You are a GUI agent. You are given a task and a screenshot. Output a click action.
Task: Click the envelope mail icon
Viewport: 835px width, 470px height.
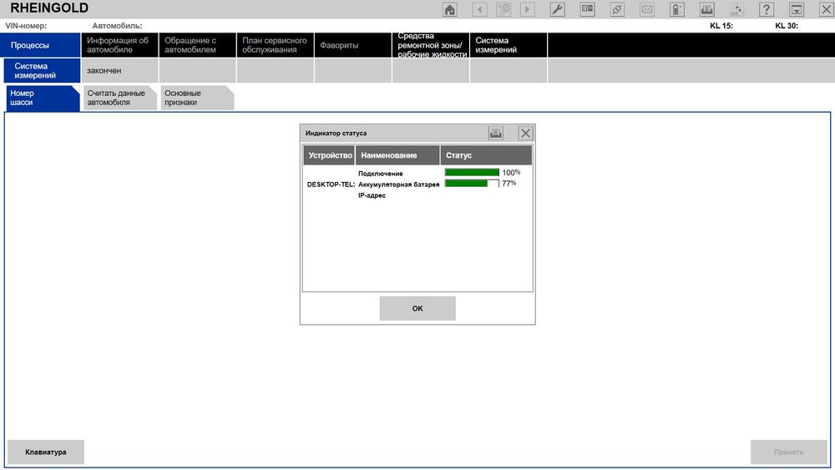point(647,9)
